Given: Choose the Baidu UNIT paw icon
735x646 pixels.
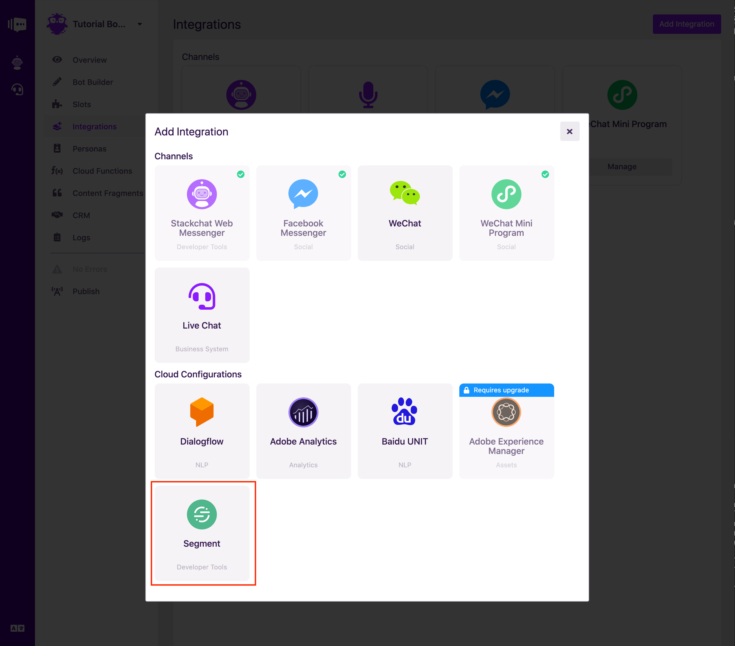Looking at the screenshot, I should point(405,412).
